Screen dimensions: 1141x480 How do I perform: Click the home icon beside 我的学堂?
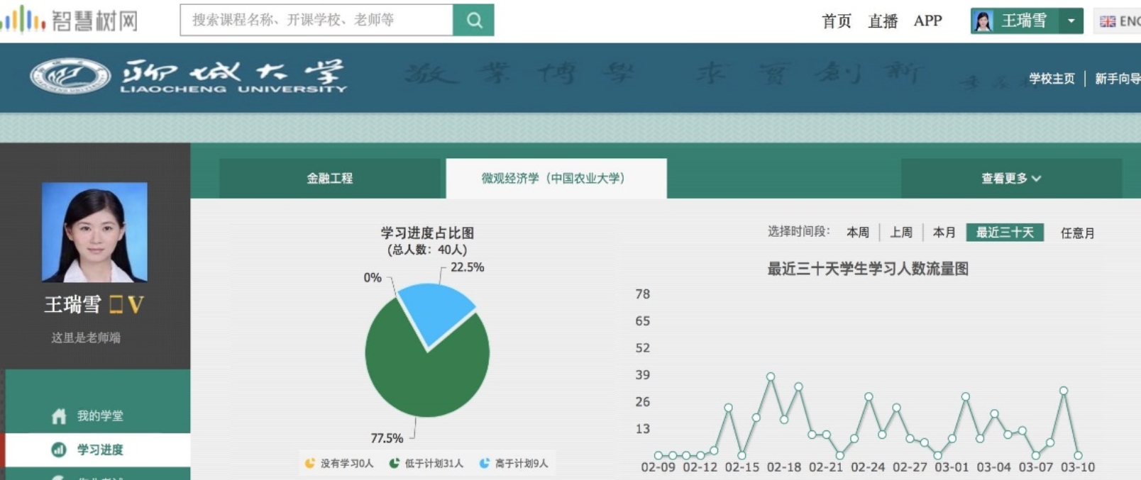click(x=59, y=416)
